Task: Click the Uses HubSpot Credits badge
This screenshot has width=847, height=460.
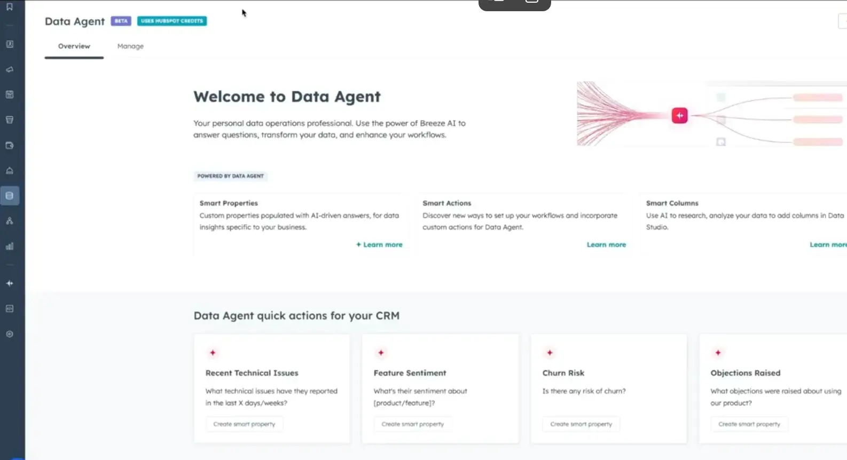Action: 172,21
